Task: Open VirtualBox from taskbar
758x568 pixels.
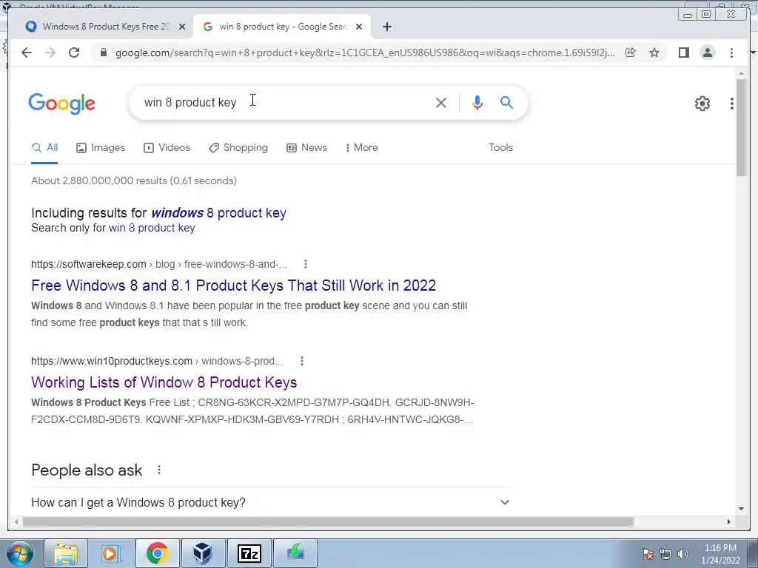Action: 203,553
